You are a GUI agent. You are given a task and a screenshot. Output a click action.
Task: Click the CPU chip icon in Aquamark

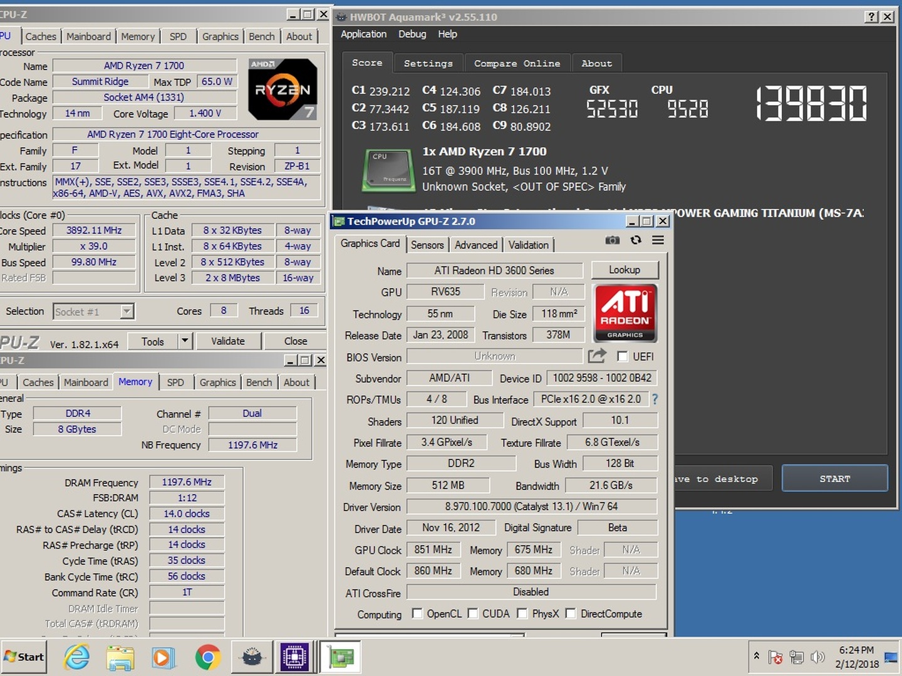pos(388,170)
